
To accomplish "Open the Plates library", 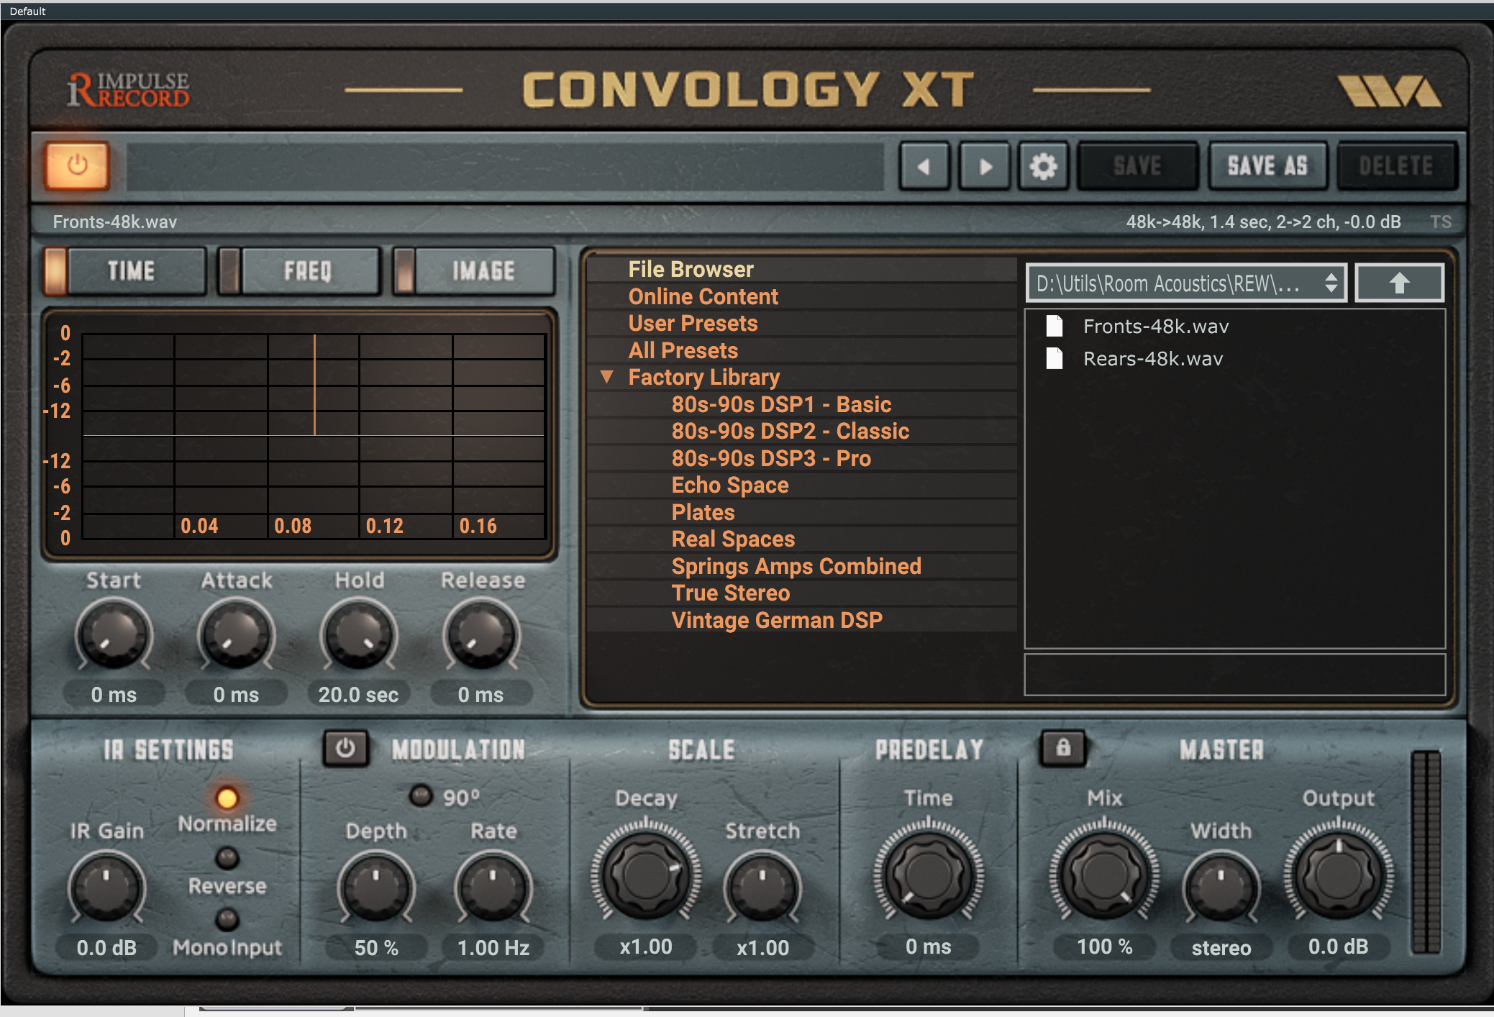I will point(802,512).
